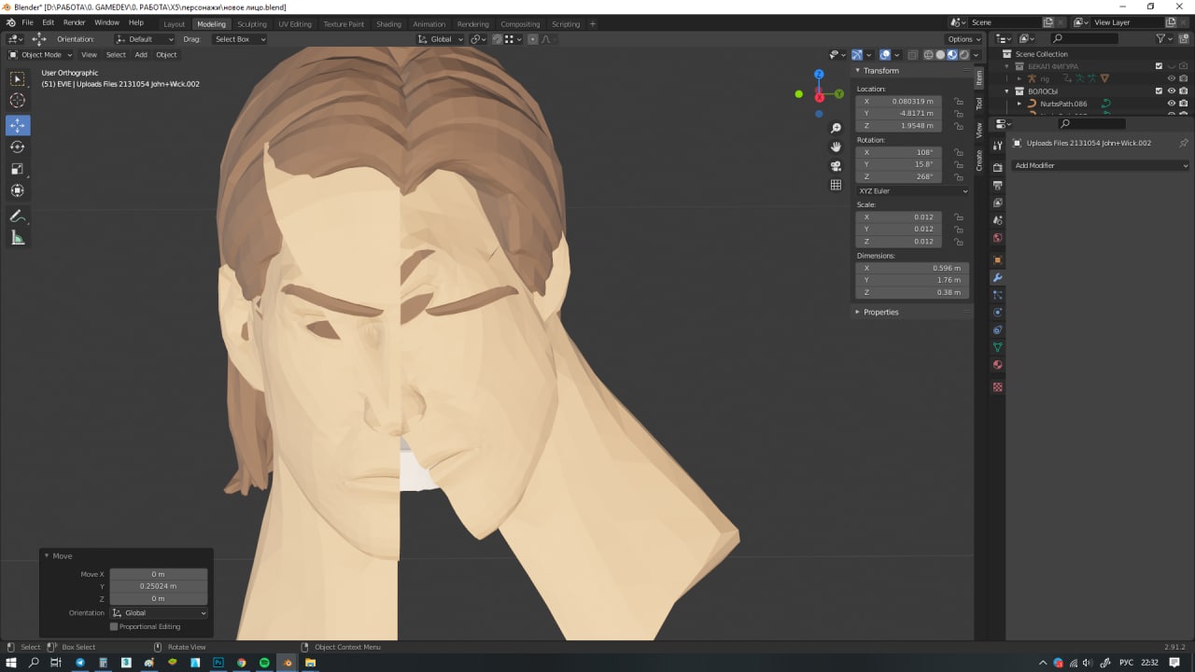The height and width of the screenshot is (672, 1195).
Task: Pin the properties editor context
Action: (1183, 143)
